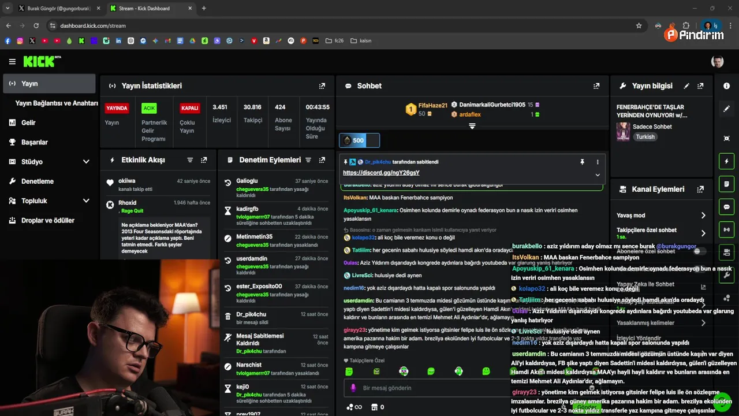Open Yayın Bağlantısı ve Anahtarı
This screenshot has height=416, width=739.
tap(57, 103)
